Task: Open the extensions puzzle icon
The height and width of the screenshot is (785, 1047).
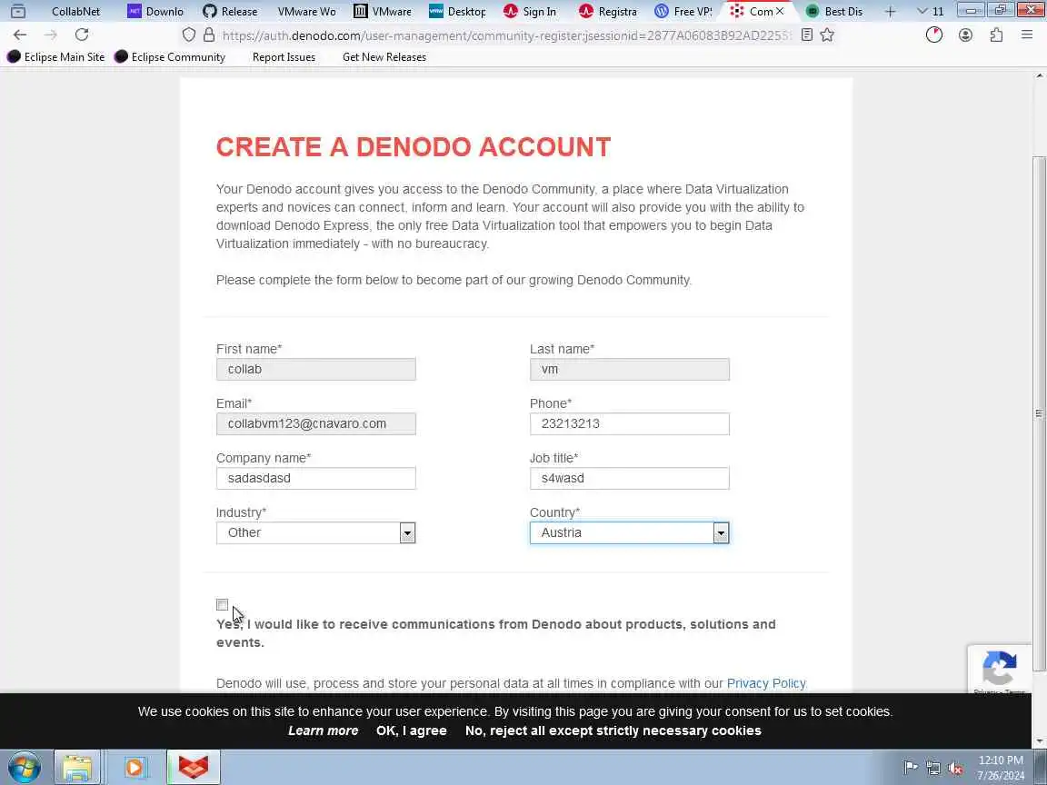Action: tap(996, 35)
